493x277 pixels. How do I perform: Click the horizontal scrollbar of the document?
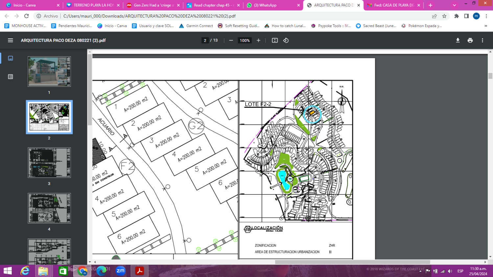tap(352, 262)
